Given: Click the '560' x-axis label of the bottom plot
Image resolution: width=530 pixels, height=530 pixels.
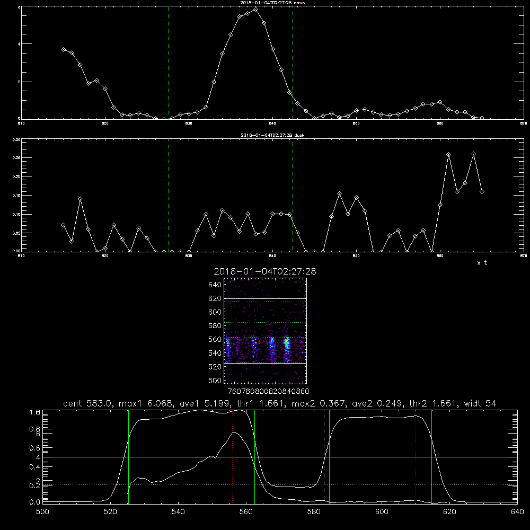Looking at the screenshot, I should point(246,512).
